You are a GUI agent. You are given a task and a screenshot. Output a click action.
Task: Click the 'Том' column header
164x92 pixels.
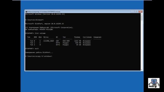pyautogui.click(x=29, y=37)
